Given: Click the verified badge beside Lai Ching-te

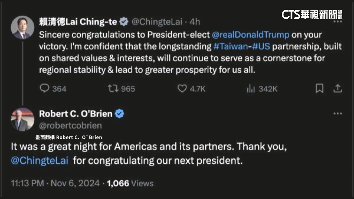Looking at the screenshot, I should coord(124,22).
